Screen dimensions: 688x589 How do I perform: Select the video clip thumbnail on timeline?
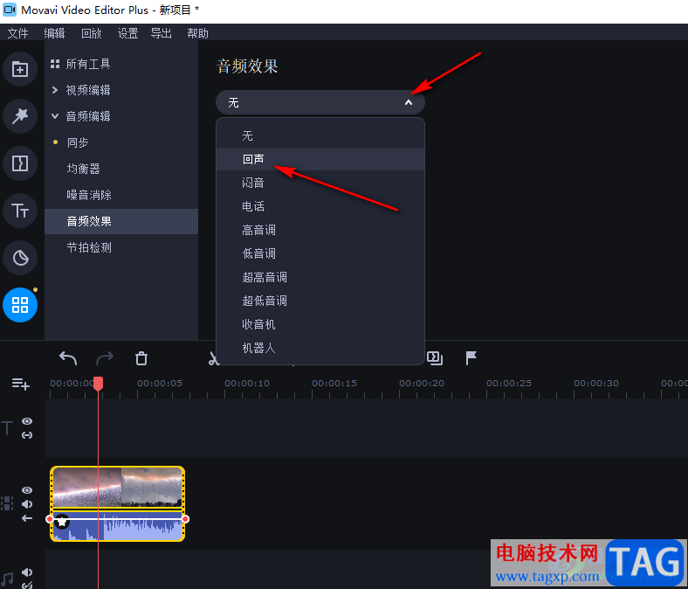point(118,487)
